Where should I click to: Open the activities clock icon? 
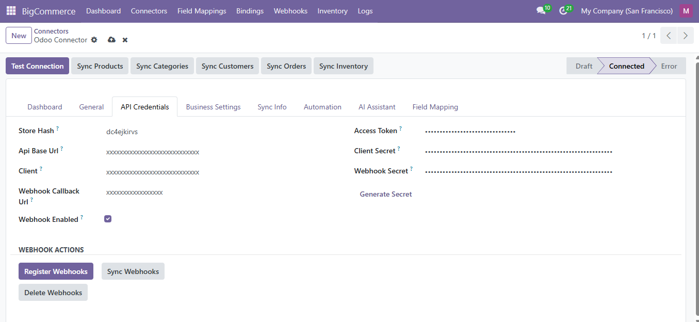tap(563, 11)
